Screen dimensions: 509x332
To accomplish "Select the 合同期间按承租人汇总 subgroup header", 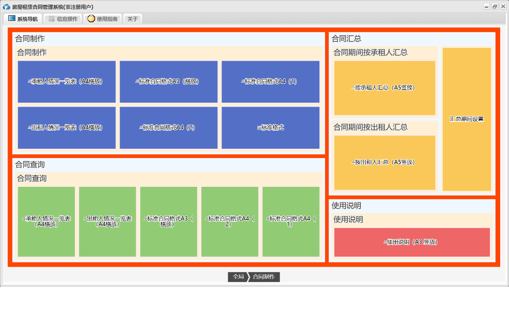I will (370, 52).
